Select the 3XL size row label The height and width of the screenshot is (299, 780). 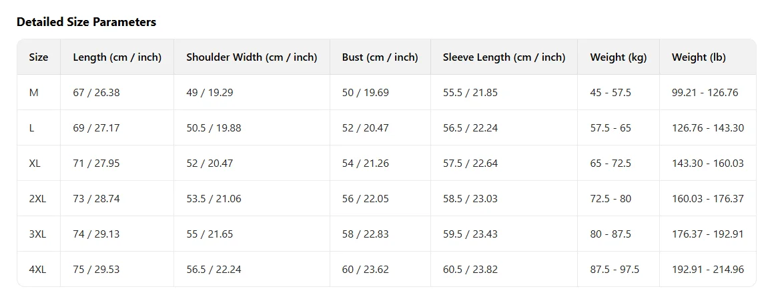pos(37,234)
